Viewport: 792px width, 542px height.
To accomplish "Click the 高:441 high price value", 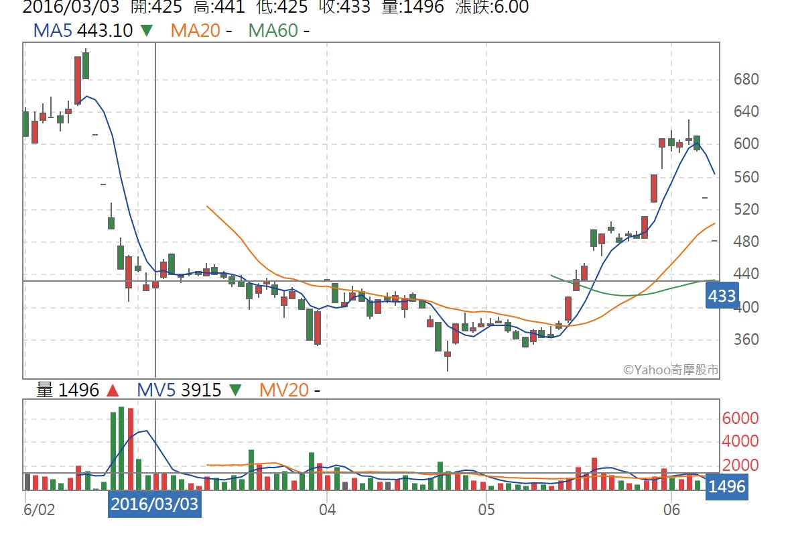I will tap(219, 7).
